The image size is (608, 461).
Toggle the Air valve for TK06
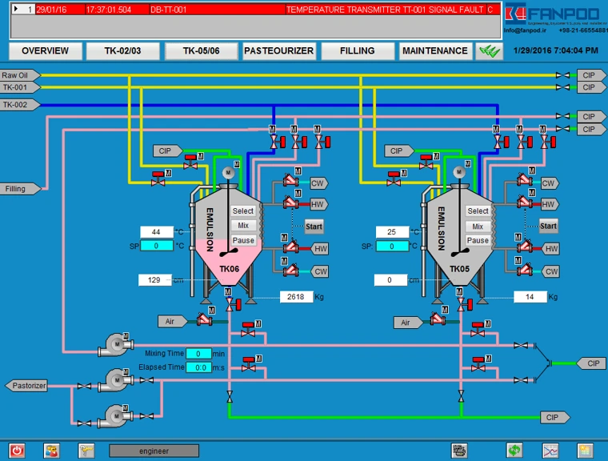coord(204,319)
